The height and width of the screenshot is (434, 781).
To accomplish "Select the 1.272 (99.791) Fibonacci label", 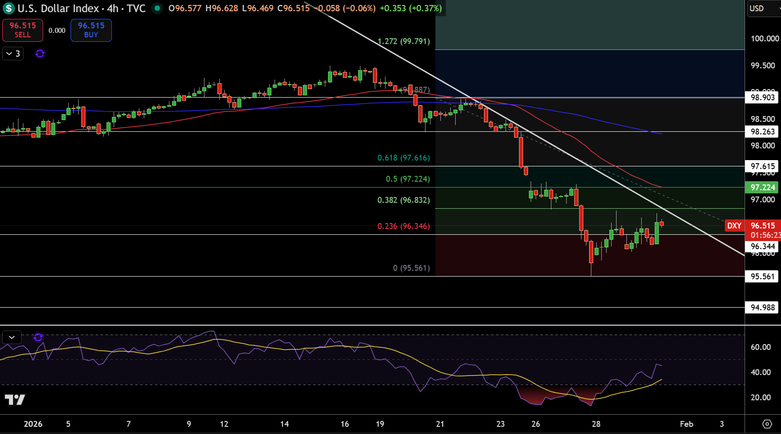I will click(x=404, y=41).
